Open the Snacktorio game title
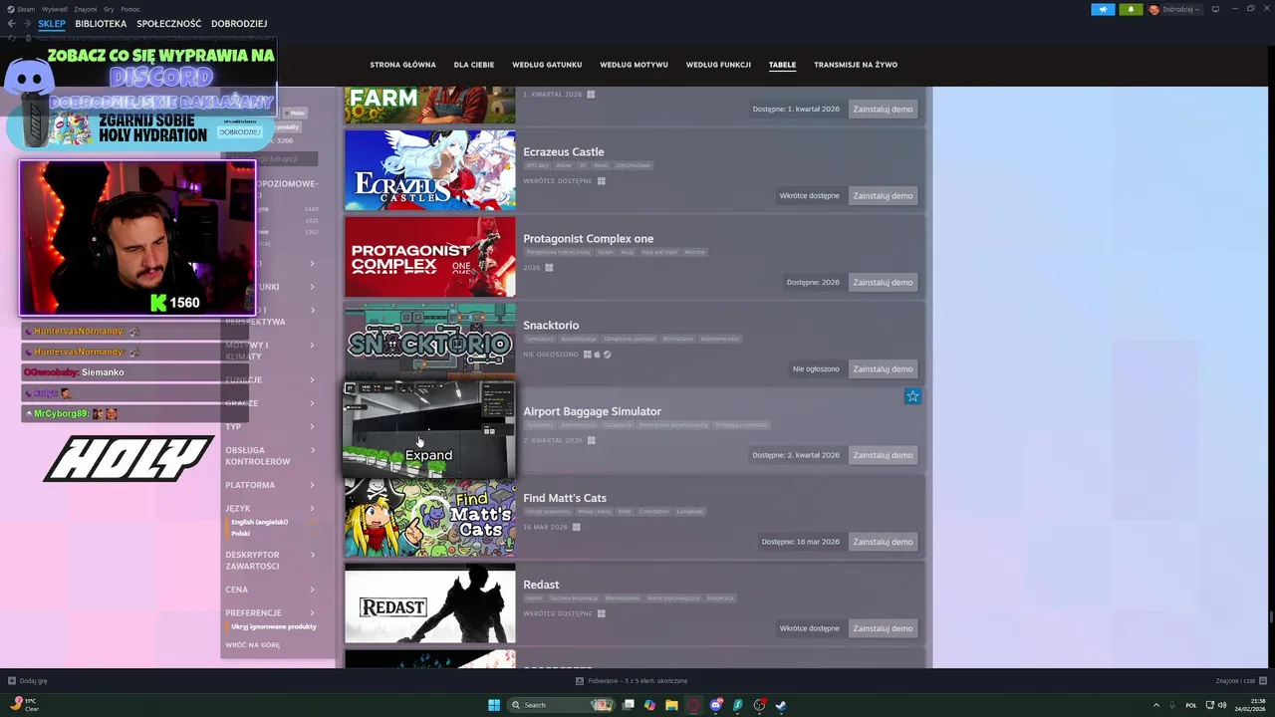The height and width of the screenshot is (717, 1275). click(x=551, y=325)
